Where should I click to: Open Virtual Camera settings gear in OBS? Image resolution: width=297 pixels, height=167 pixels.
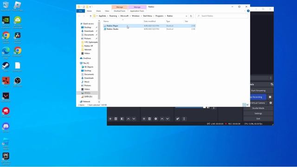[271, 103]
